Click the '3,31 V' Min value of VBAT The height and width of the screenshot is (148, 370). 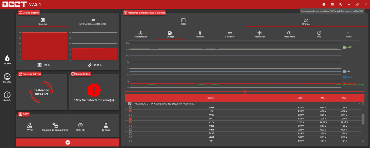(x=323, y=137)
